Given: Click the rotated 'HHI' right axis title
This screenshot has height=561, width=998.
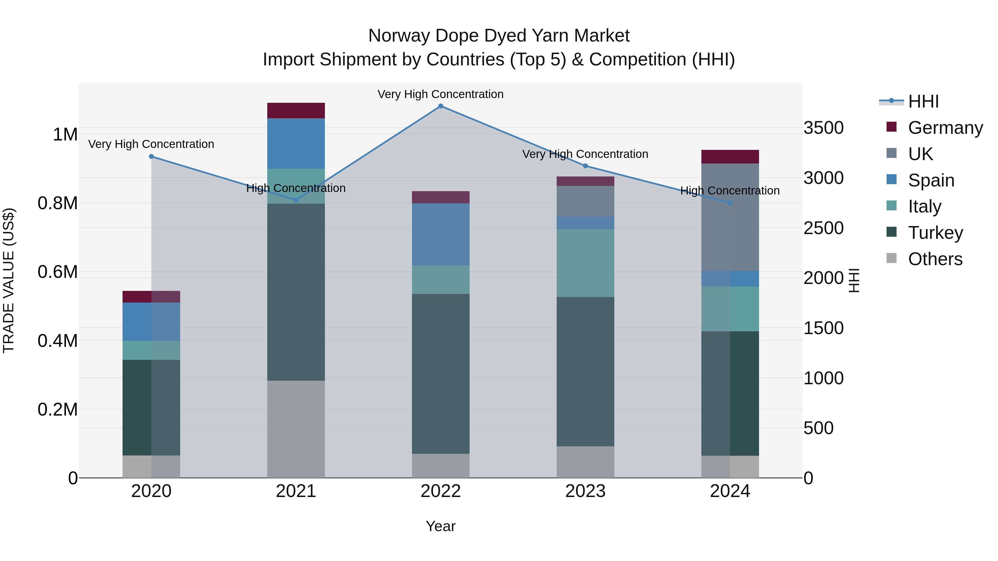Looking at the screenshot, I should (854, 280).
